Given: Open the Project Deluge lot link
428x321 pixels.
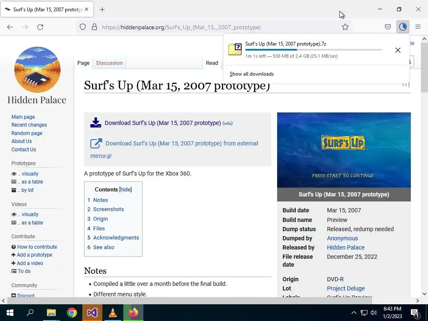Looking at the screenshot, I should pyautogui.click(x=346, y=288).
